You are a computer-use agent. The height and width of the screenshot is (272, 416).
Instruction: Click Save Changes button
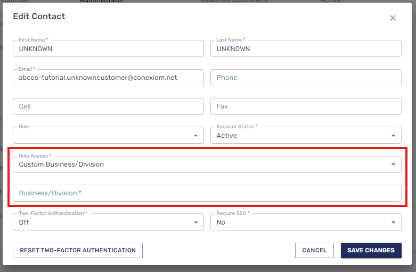371,250
